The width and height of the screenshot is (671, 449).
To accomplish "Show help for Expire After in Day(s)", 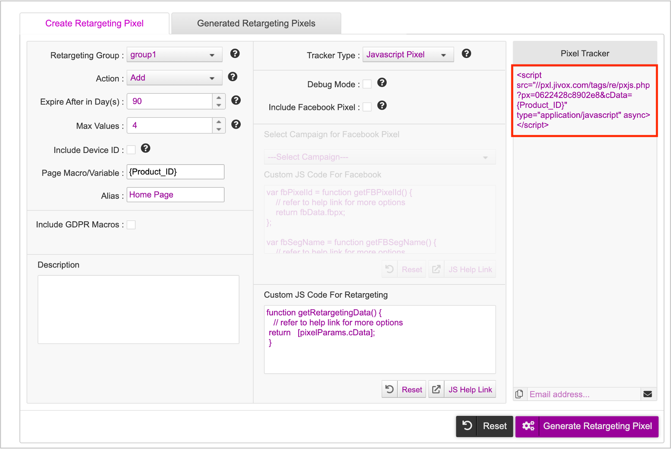I will tap(236, 100).
